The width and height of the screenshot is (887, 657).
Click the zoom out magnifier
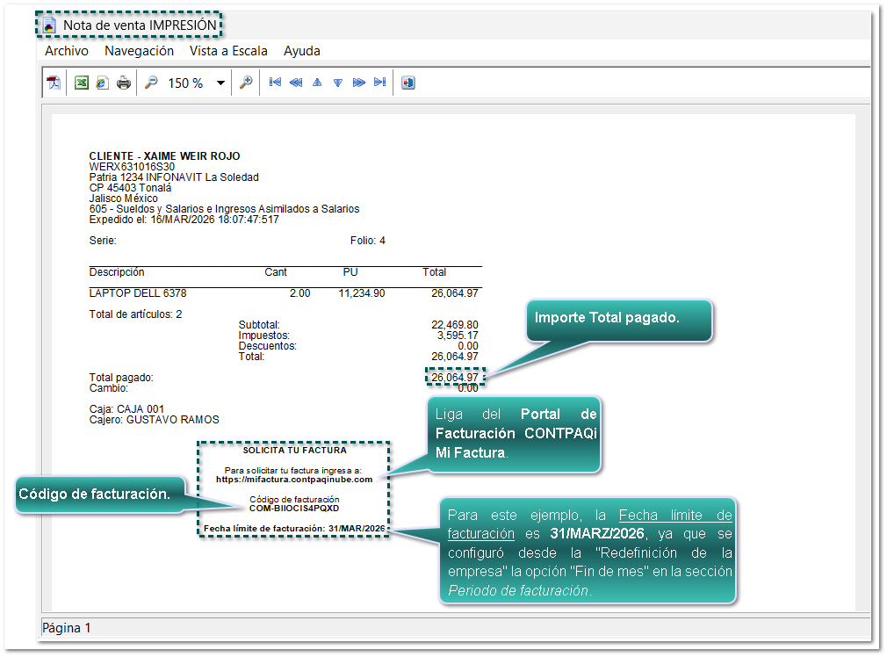151,83
